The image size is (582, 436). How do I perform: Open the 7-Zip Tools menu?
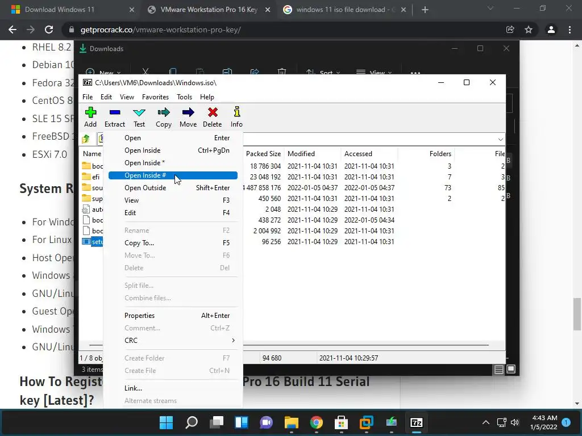[184, 97]
